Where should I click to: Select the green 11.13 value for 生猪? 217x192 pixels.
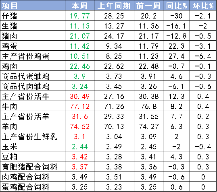[x=80, y=26]
